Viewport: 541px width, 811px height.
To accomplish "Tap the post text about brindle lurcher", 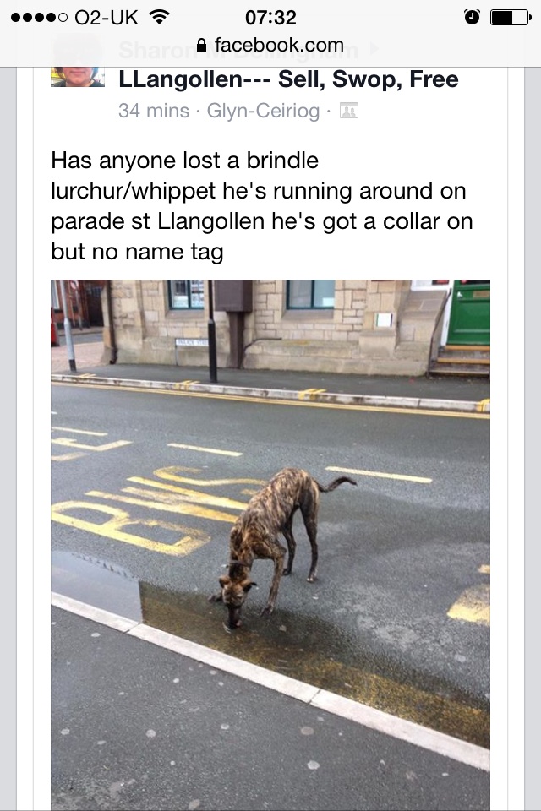I will (x=262, y=206).
